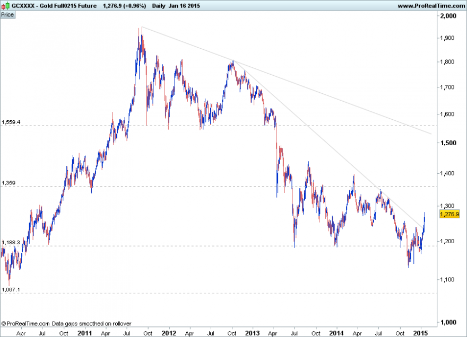The image size is (467, 337).
Task: Click the 1,500 tick on price scale
Action: 448,143
